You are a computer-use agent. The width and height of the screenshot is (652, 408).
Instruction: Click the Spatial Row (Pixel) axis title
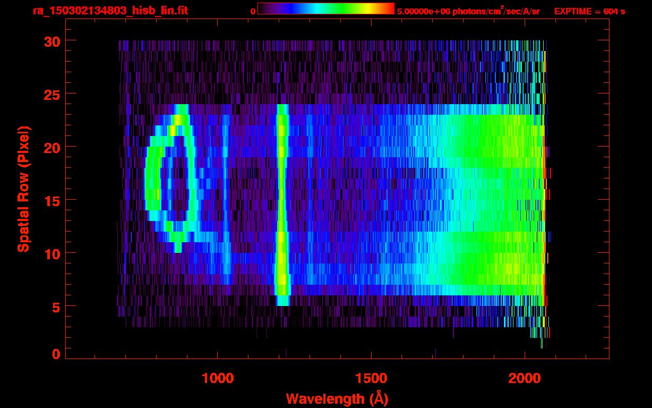[23, 189]
